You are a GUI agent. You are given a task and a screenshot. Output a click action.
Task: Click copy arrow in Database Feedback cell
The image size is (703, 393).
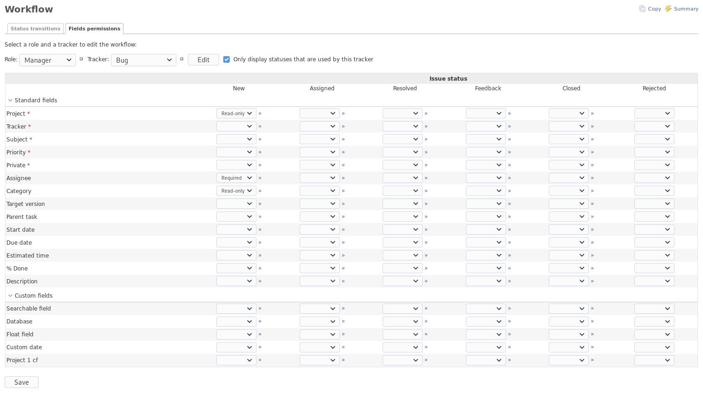[510, 321]
